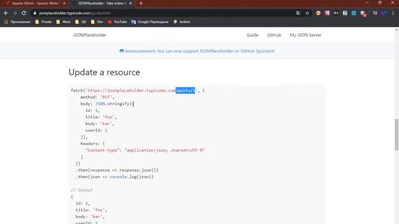399x224 pixels.
Task: Open the GitHub Sponsors announcement link
Action: (x=197, y=51)
